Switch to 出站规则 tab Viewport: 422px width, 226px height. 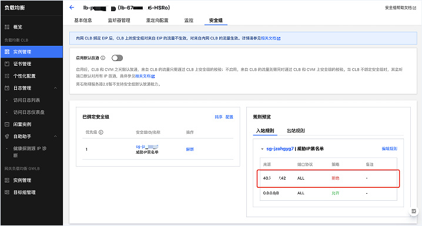(x=296, y=131)
